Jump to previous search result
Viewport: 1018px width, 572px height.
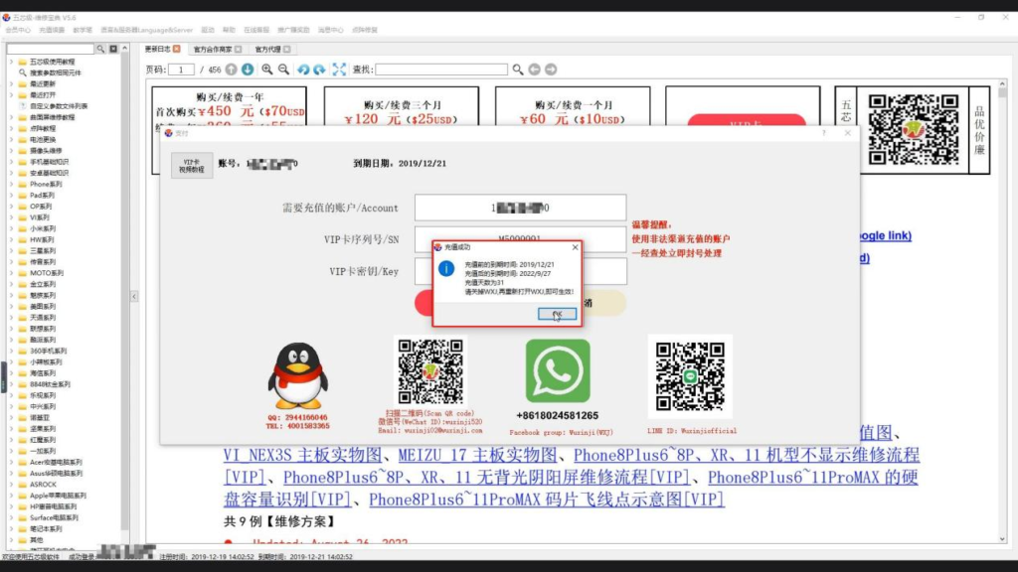coord(534,70)
